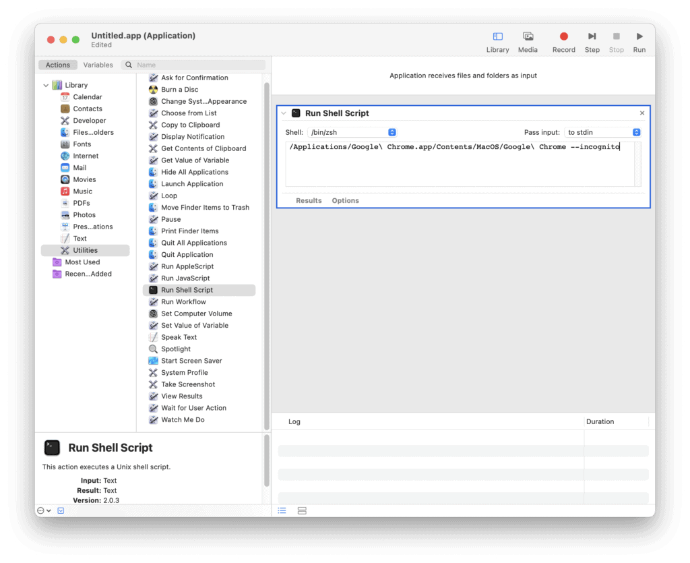Open the Library toolbar panel

tap(497, 42)
